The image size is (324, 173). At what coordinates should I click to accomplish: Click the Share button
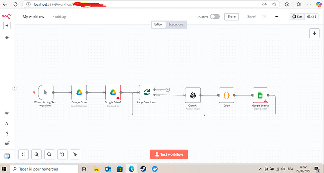point(231,17)
